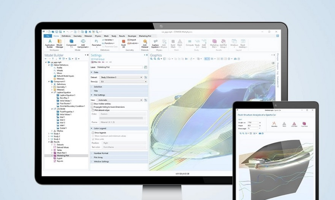Image resolution: width=335 pixels, height=200 pixels.
Task: Open the Model Manager
Action: [x=59, y=43]
